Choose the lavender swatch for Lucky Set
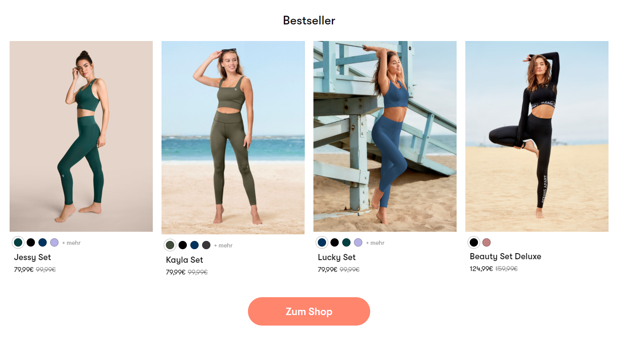 point(358,243)
